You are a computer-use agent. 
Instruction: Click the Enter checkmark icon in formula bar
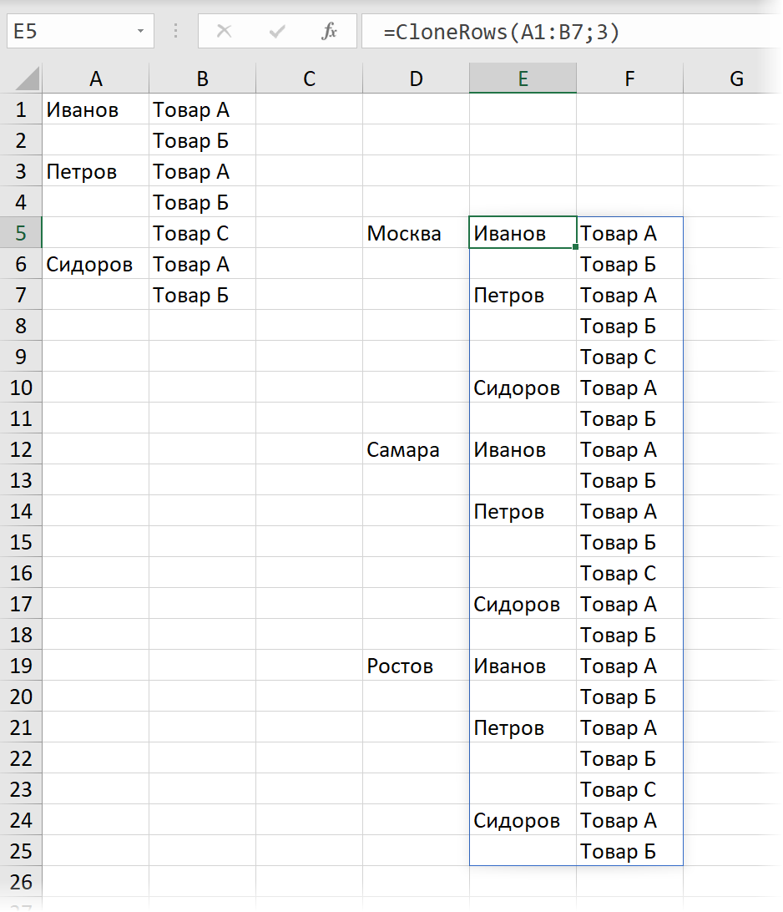click(x=277, y=32)
